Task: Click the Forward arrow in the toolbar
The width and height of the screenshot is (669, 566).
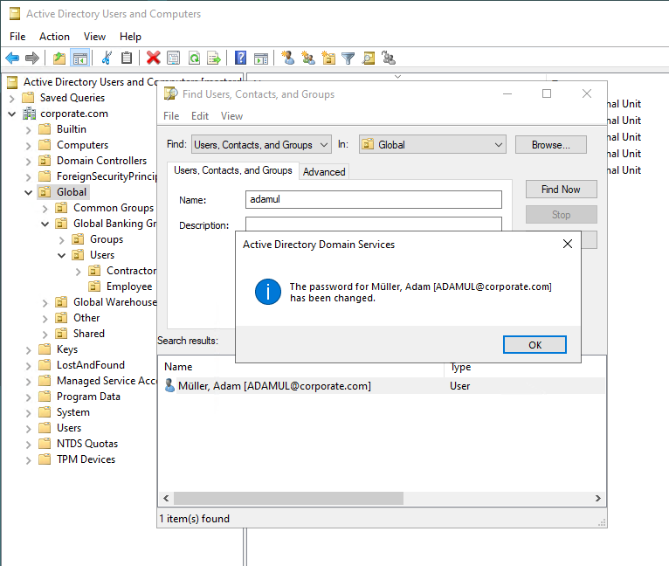Action: [32, 58]
